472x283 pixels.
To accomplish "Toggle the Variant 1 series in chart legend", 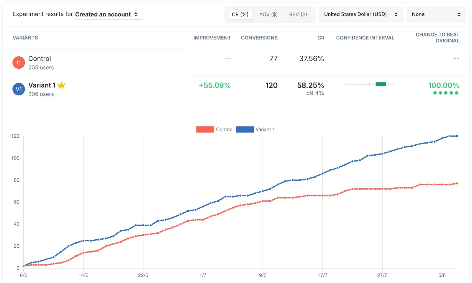I will tap(255, 129).
